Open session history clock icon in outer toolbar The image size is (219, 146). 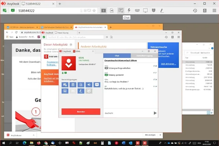[x=195, y=11]
